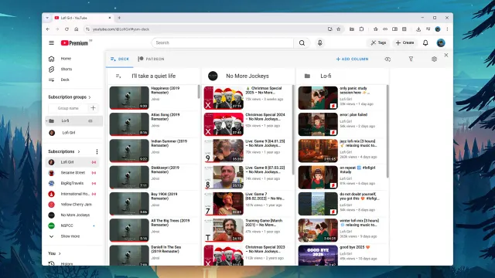Click the No More Jockeys column avatar

(x=213, y=76)
